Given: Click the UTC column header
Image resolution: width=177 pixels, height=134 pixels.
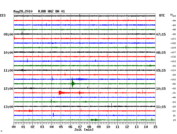Looking at the screenshot, I should tap(162, 15).
